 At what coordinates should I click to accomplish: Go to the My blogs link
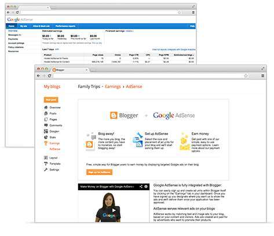52,86
